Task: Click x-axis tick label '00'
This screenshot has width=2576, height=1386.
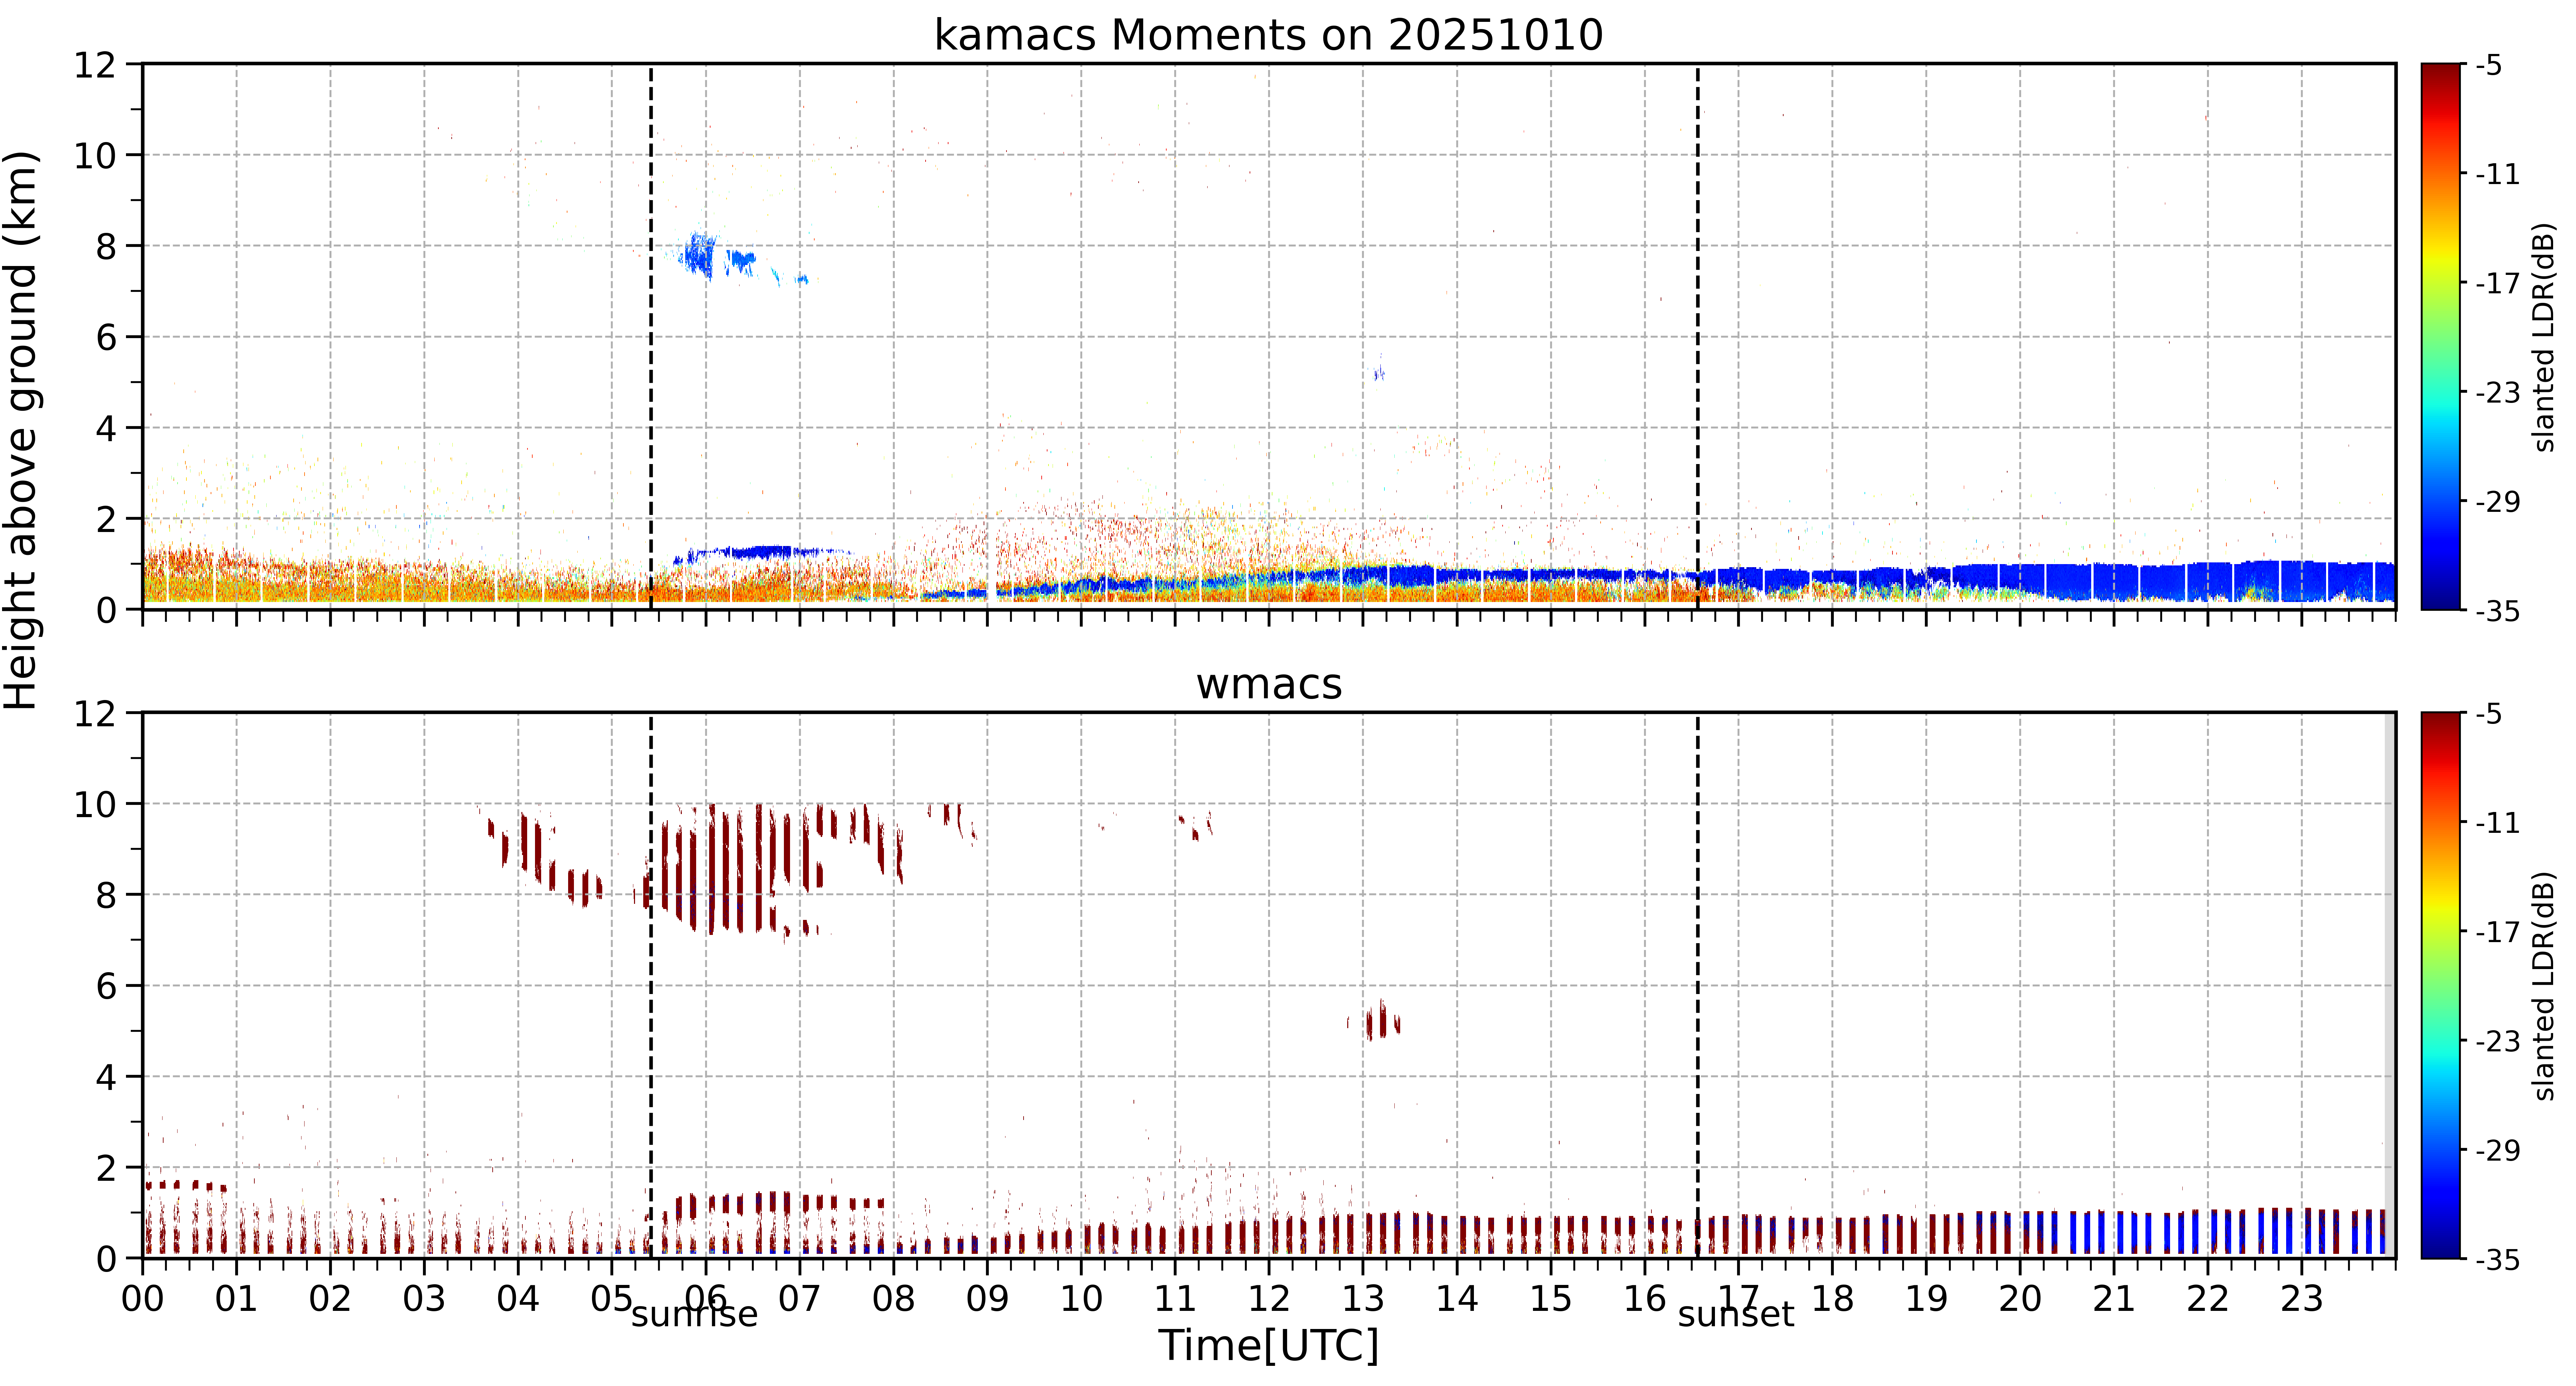Action: (x=143, y=1299)
